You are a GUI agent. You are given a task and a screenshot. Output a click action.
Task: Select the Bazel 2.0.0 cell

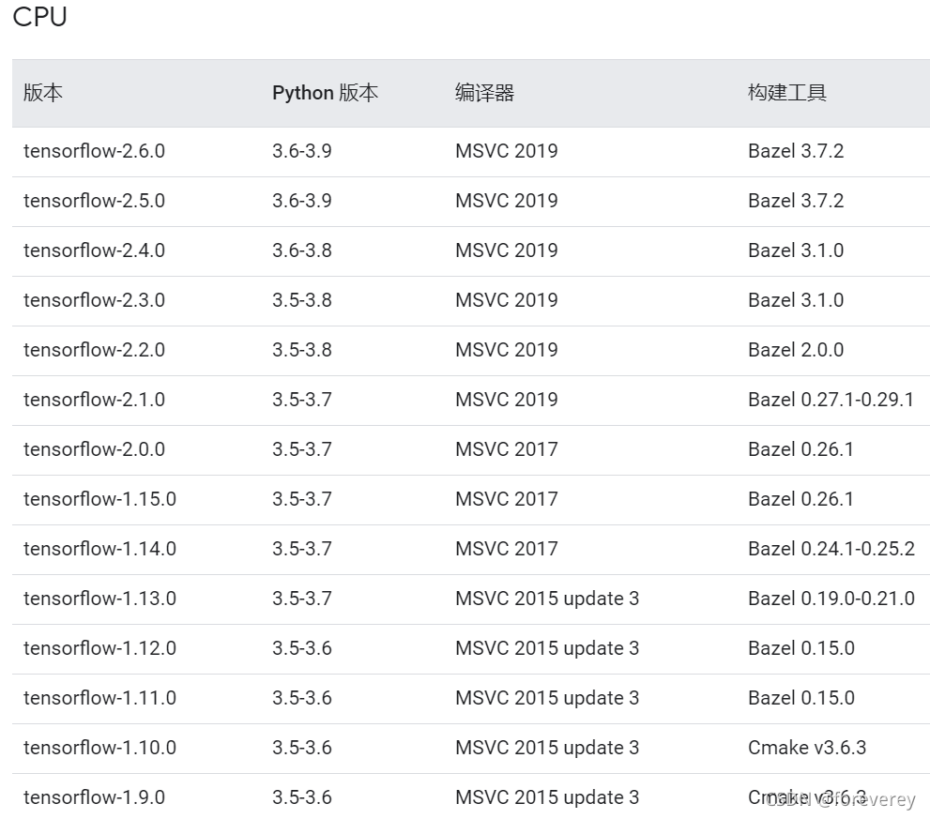pos(796,351)
